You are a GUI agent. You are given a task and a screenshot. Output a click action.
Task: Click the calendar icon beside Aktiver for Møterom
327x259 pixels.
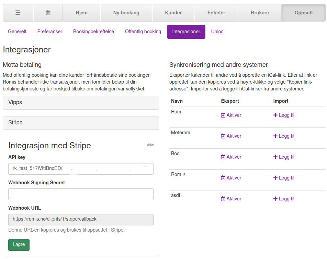(223, 136)
